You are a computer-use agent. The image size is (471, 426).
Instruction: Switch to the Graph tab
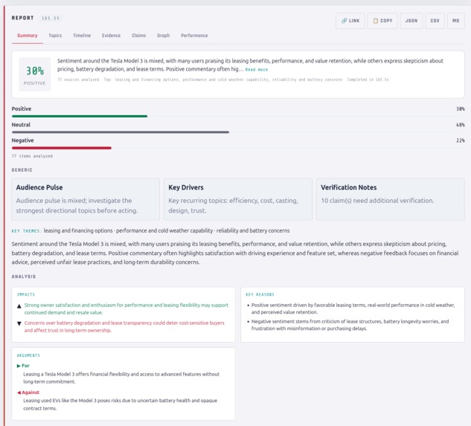tap(163, 36)
